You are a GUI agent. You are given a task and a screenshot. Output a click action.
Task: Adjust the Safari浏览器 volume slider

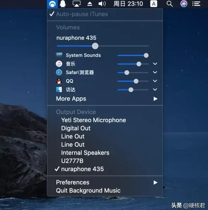point(133,73)
